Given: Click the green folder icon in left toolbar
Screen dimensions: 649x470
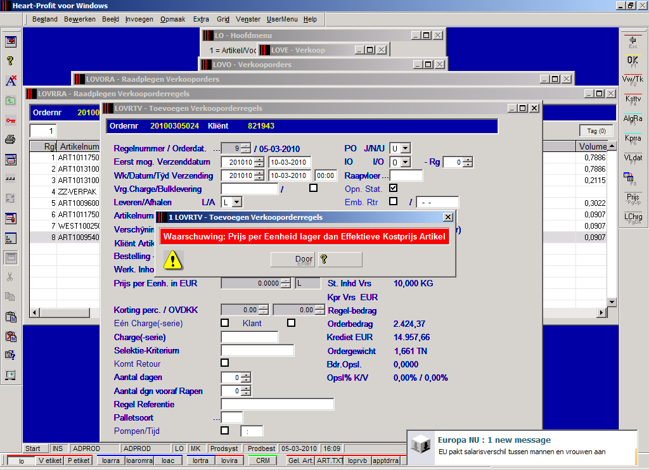Looking at the screenshot, I should coord(10,101).
